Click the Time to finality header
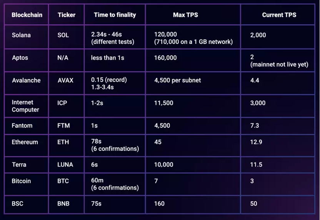Screen dimensions: 320x220 [115, 15]
